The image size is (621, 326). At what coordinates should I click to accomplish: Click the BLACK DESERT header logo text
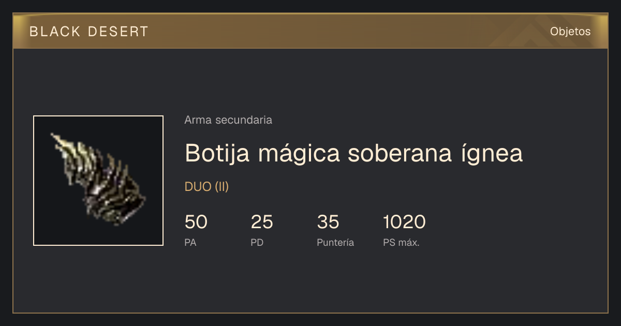tap(89, 32)
